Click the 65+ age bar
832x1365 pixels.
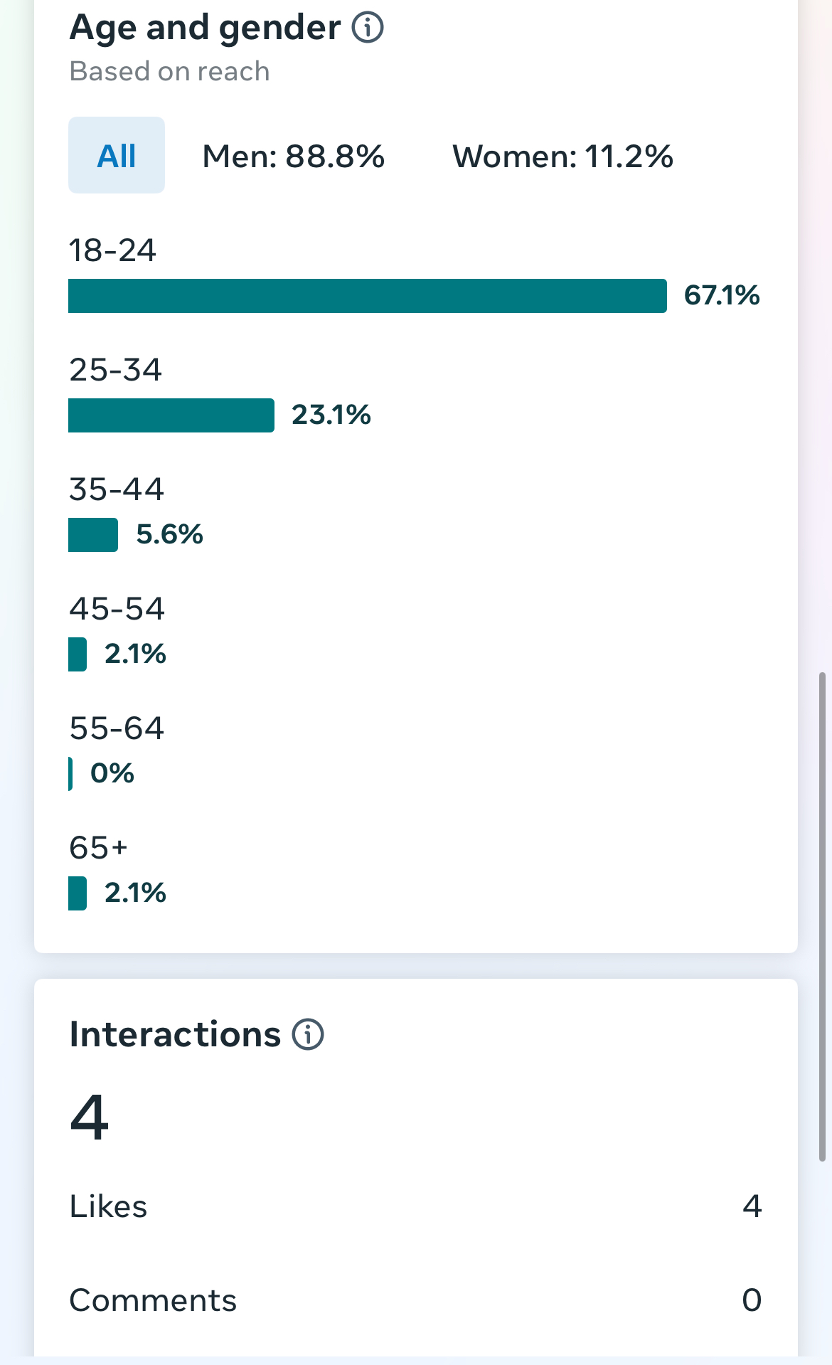78,893
